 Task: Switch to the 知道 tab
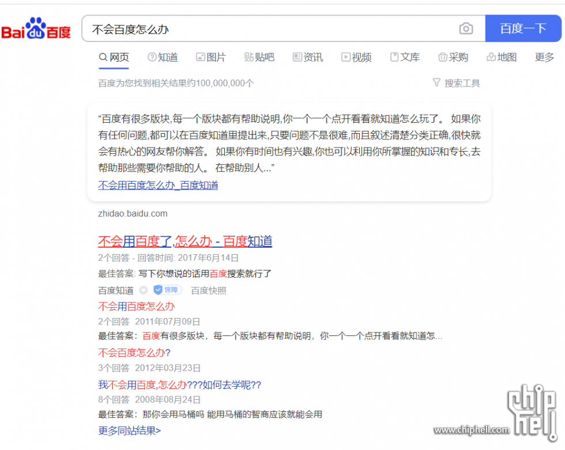(163, 57)
